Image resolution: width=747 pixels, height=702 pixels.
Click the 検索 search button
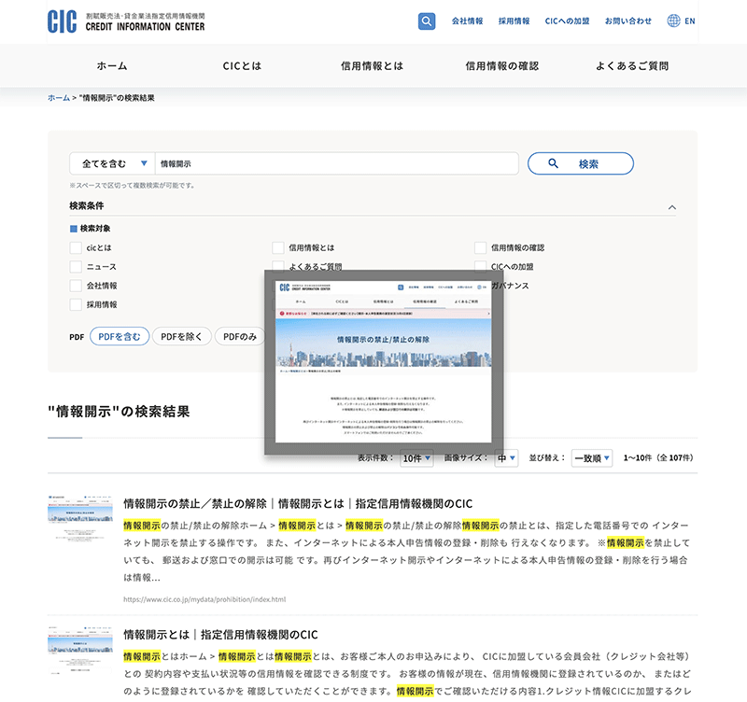(580, 163)
